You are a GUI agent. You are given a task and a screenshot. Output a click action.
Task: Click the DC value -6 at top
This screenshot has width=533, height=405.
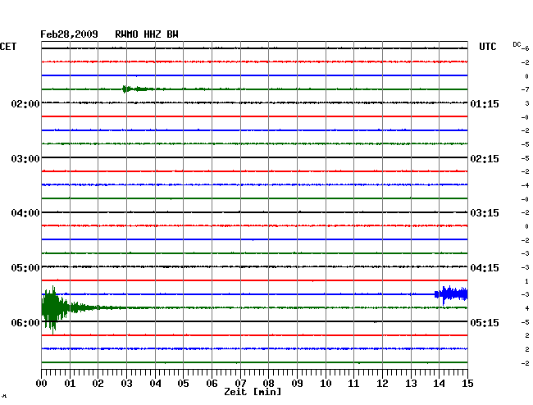click(x=526, y=48)
